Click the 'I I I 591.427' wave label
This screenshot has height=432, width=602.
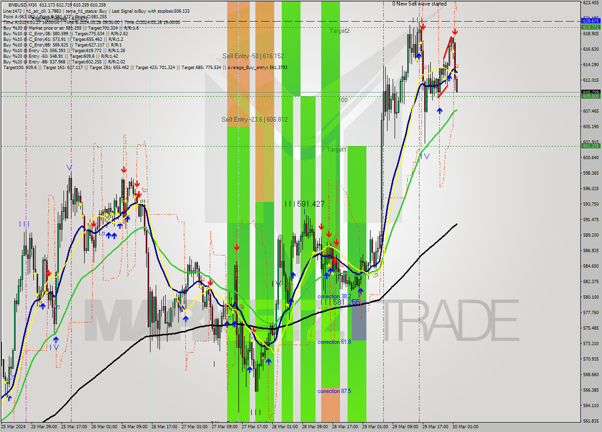[x=304, y=204]
